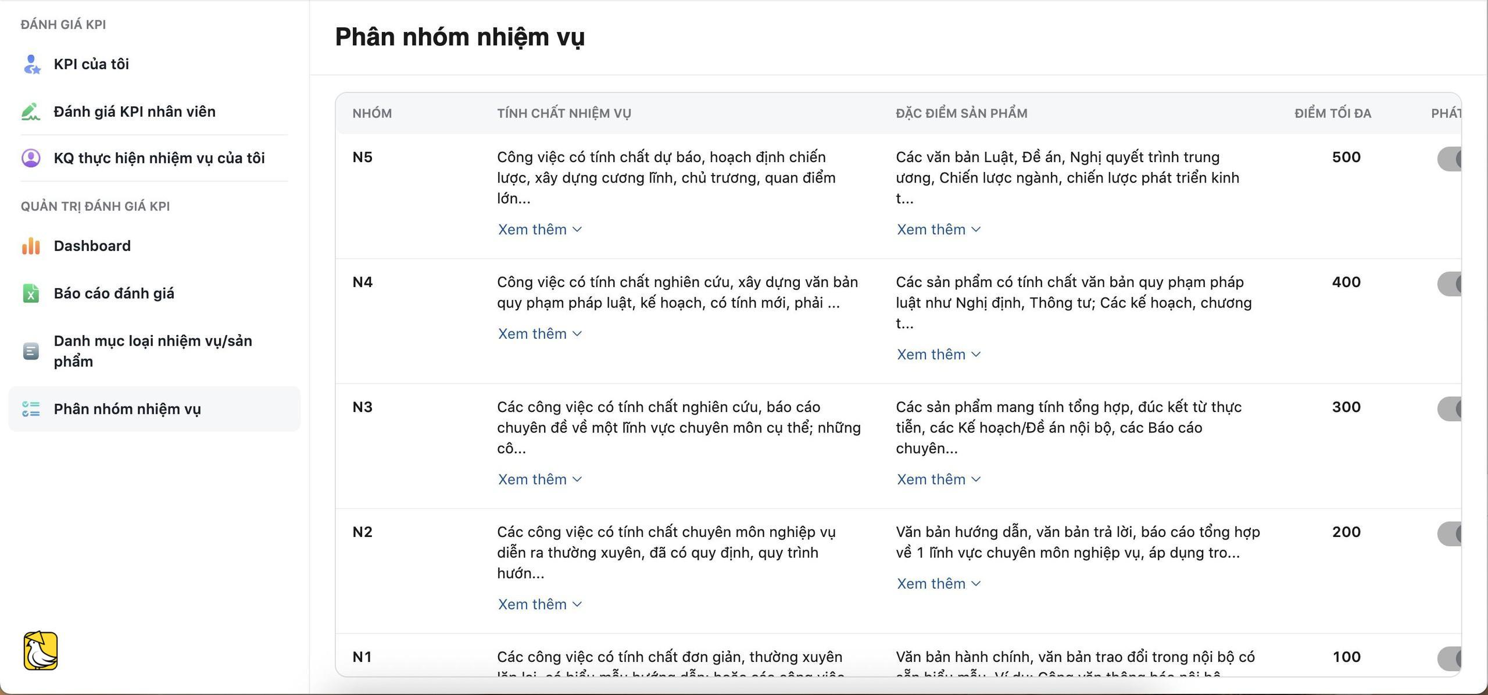This screenshot has height=695, width=1488.
Task: Toggle the switch in the N4 row
Action: 1449,284
